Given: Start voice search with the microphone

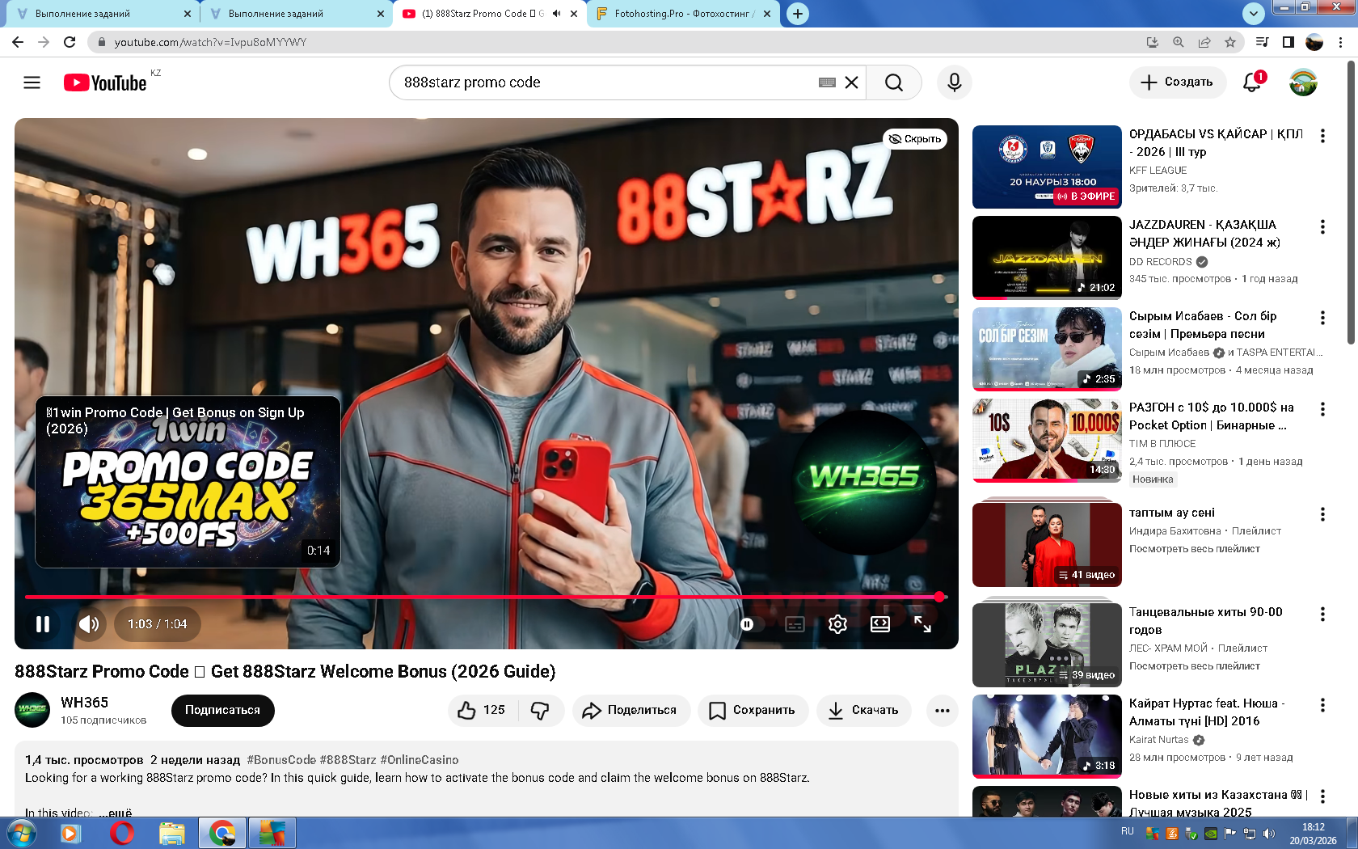Looking at the screenshot, I should coord(955,82).
